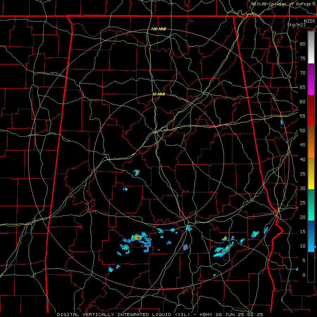Image resolution: width=317 pixels, height=317 pixels.
Task: Click scale value 80 on the legend
Action: click(x=303, y=44)
